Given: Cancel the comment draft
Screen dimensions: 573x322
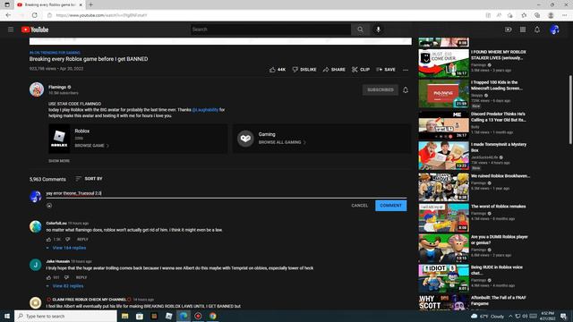Looking at the screenshot, I should point(360,206).
